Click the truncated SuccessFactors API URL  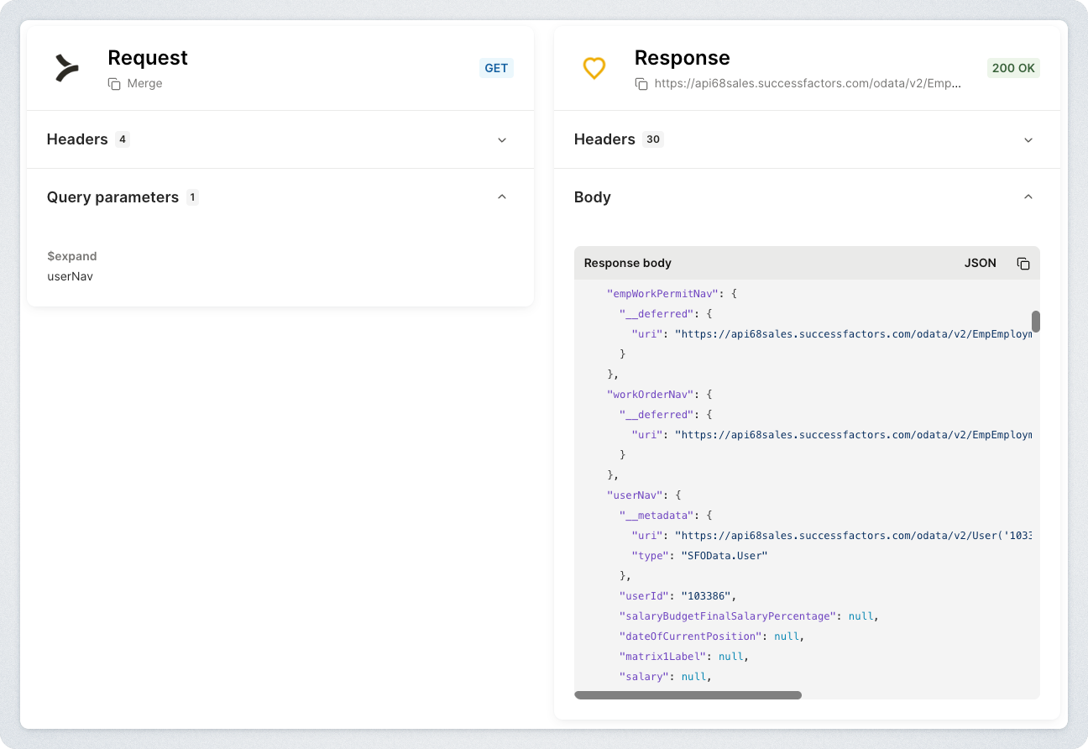[808, 84]
